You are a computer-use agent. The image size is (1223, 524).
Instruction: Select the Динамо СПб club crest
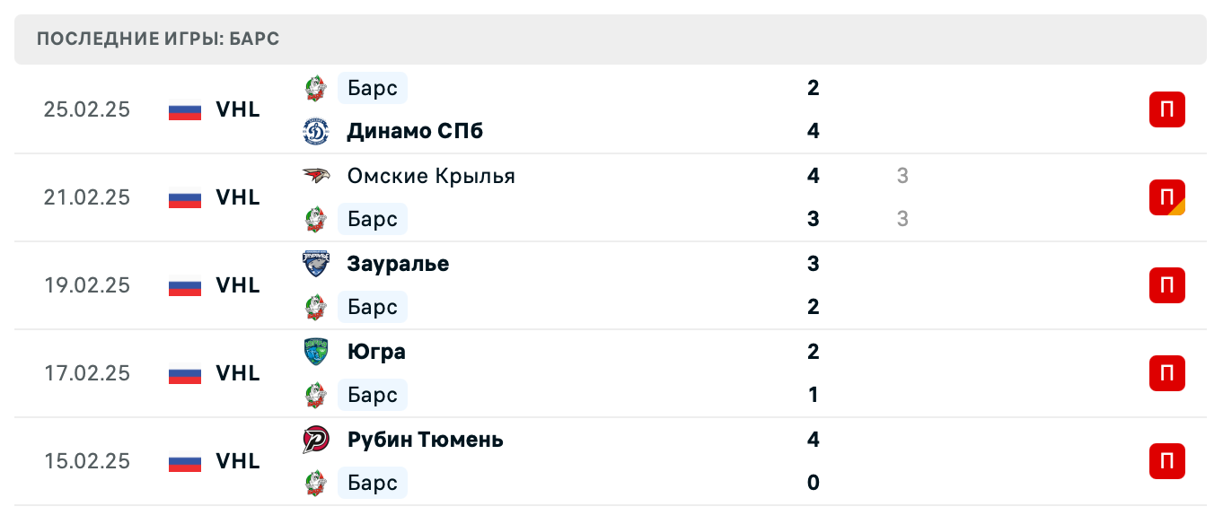316,130
